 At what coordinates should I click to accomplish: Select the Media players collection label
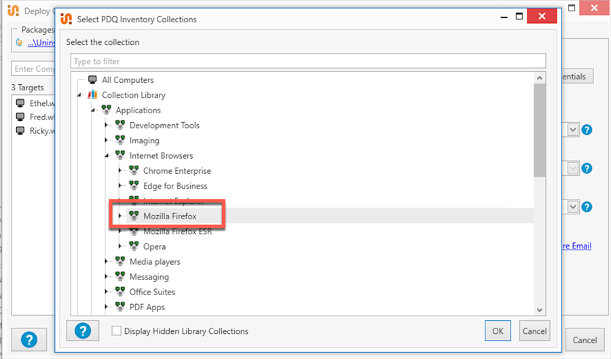pos(155,262)
